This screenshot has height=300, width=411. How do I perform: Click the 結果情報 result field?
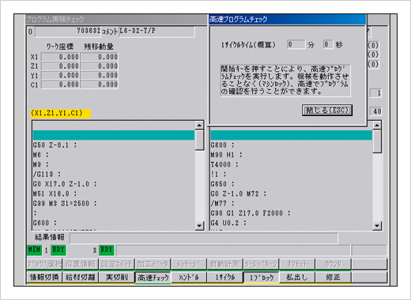pyautogui.click(x=204, y=238)
